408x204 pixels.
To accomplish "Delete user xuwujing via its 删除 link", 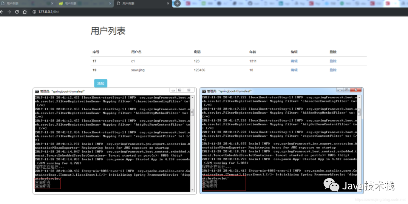I will [x=333, y=70].
